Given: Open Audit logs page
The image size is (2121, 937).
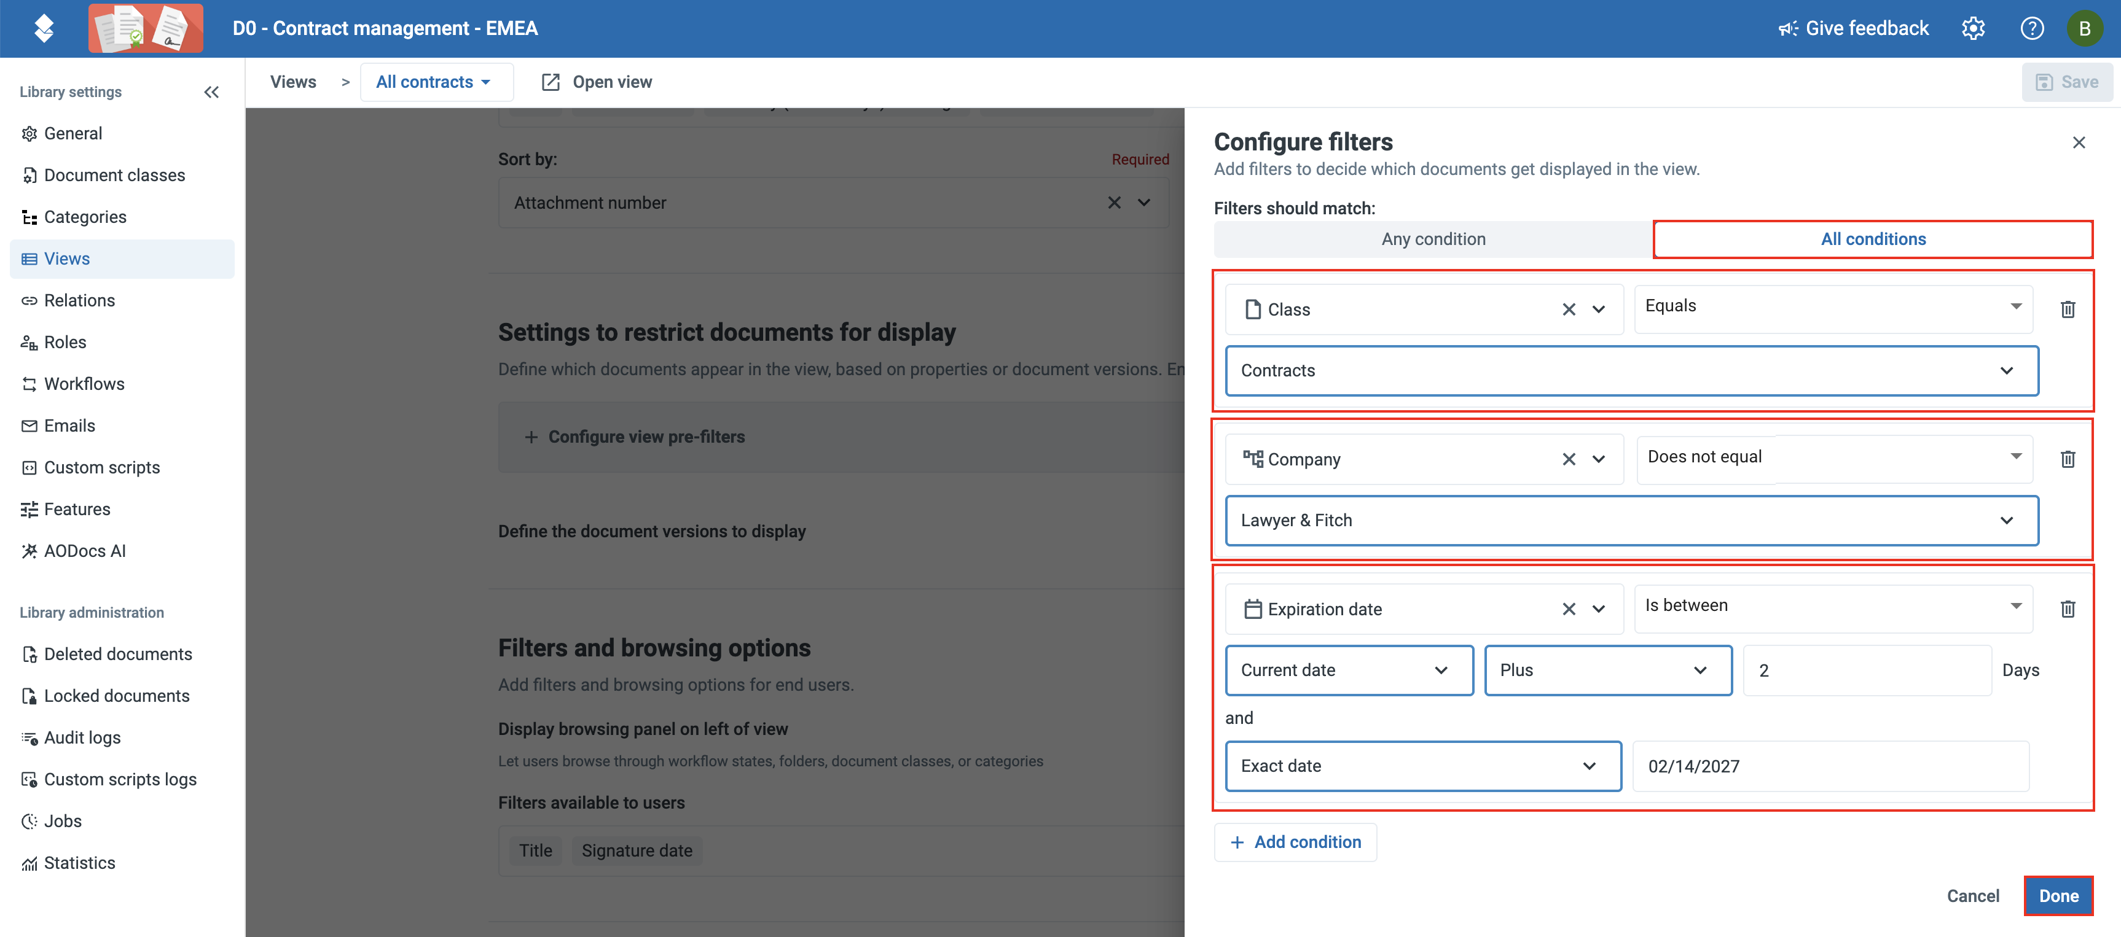Looking at the screenshot, I should click(122, 738).
